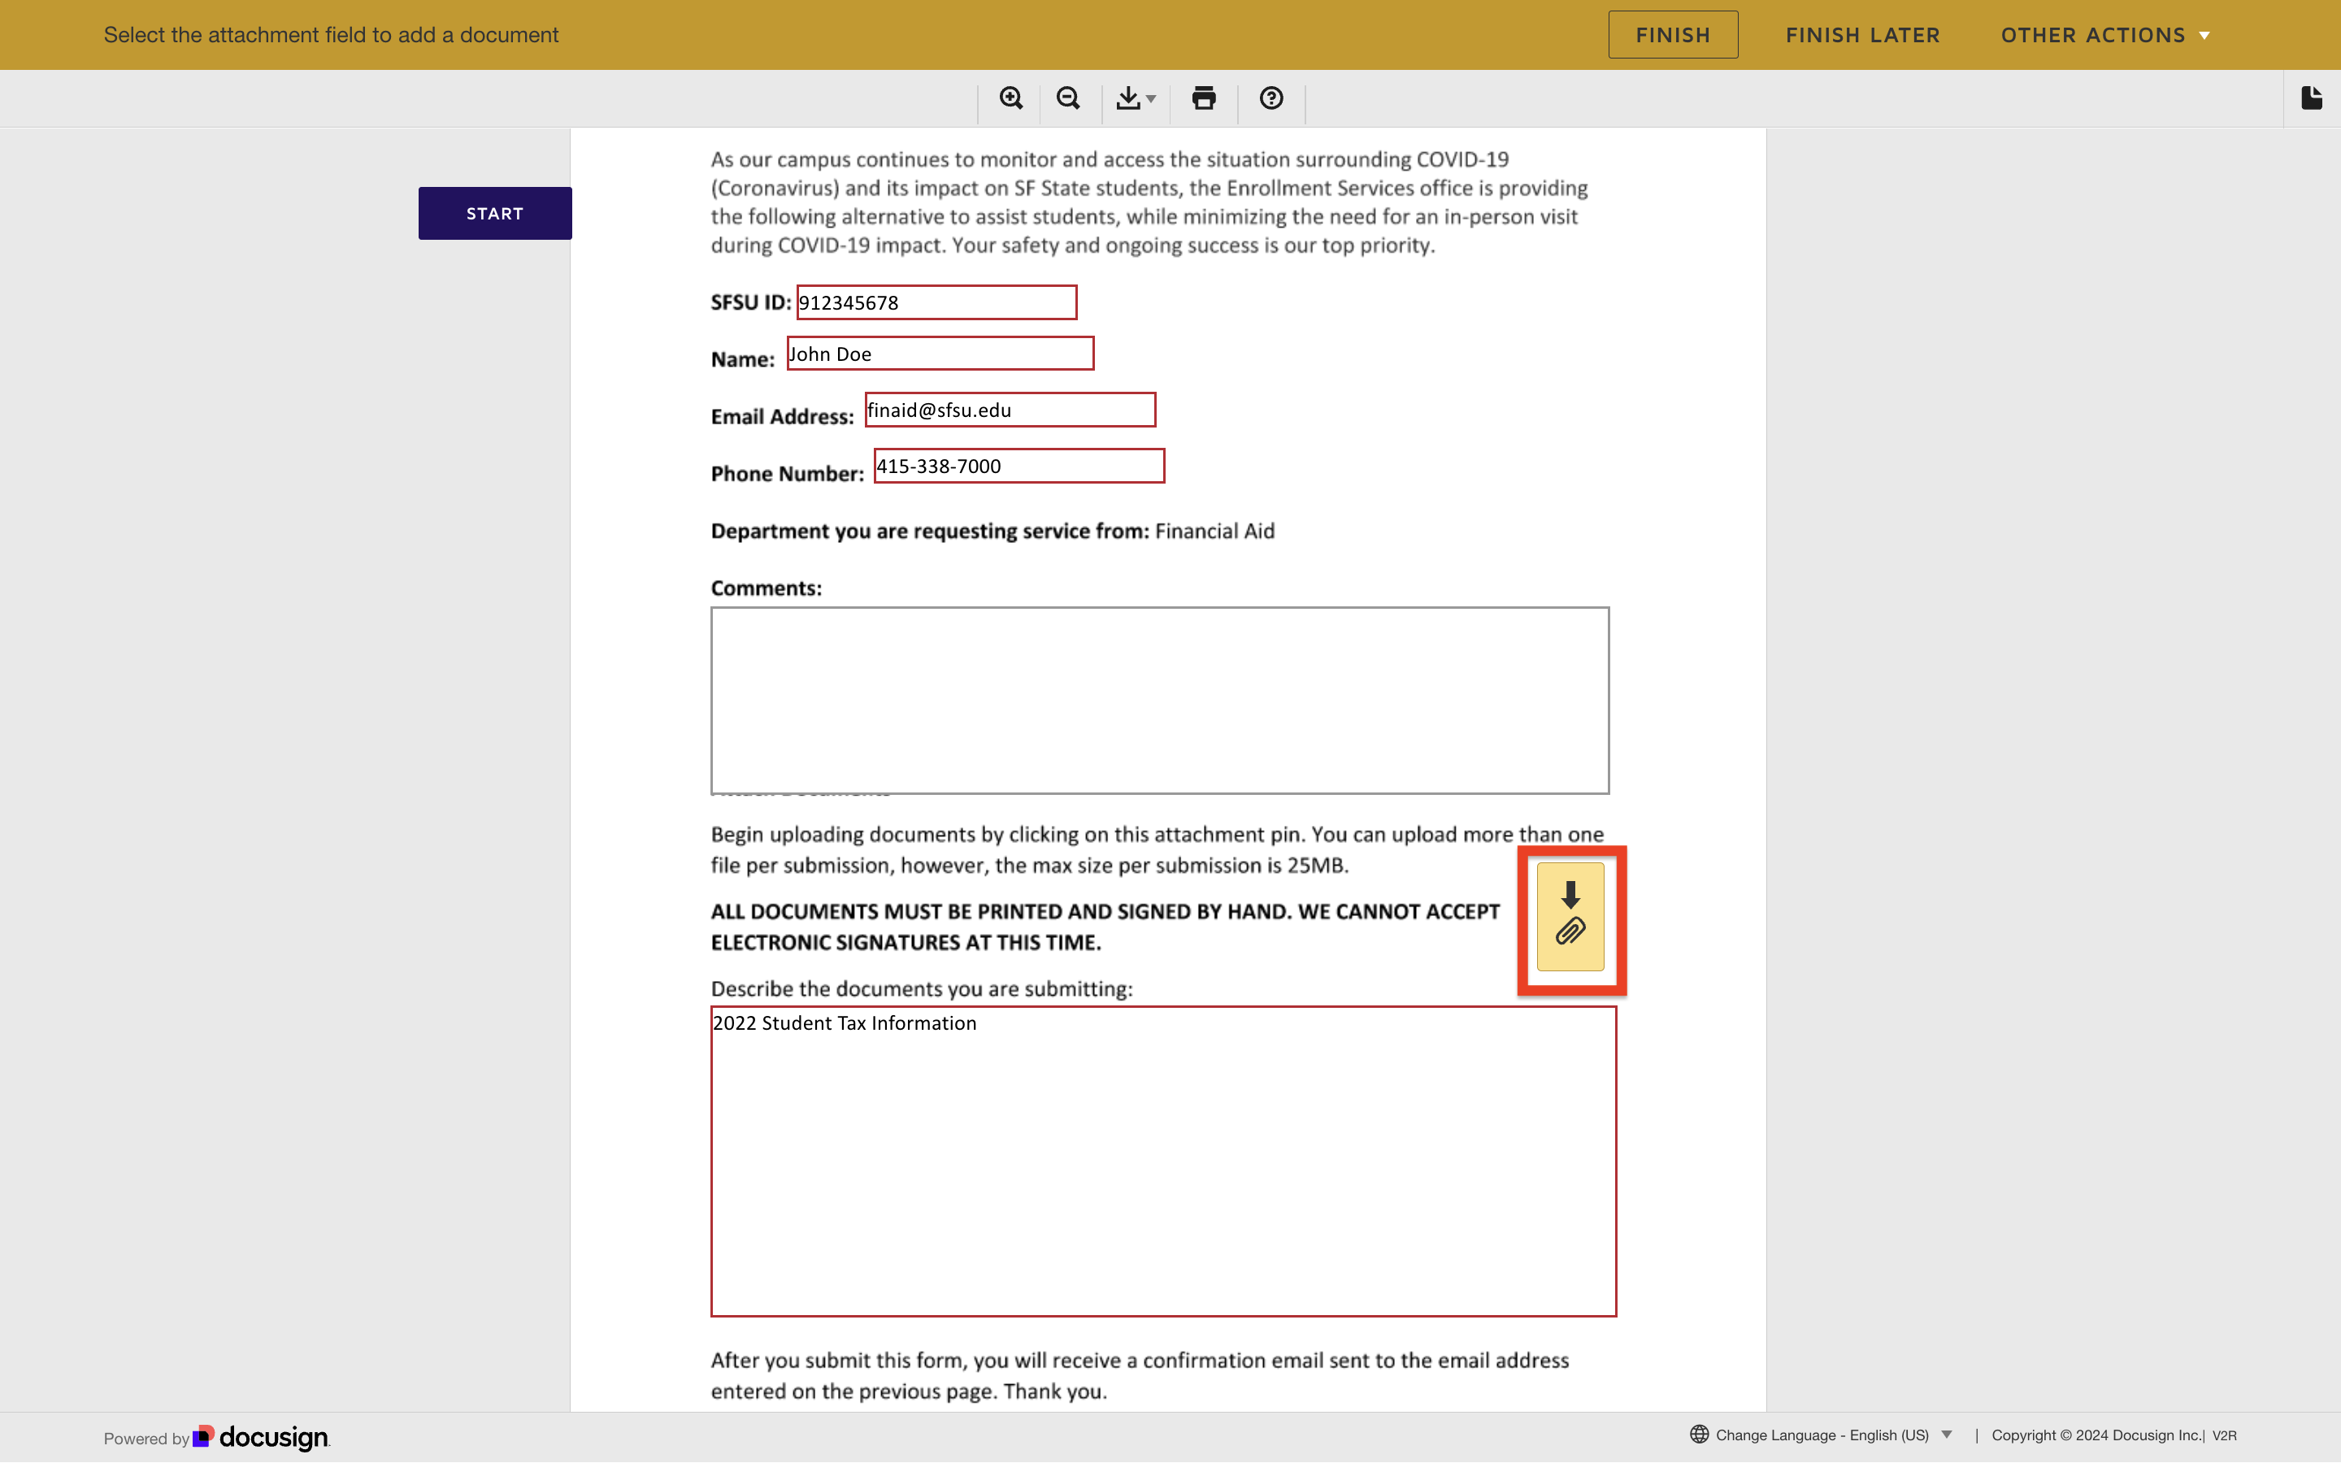
Task: Click the print document icon
Action: (1203, 98)
